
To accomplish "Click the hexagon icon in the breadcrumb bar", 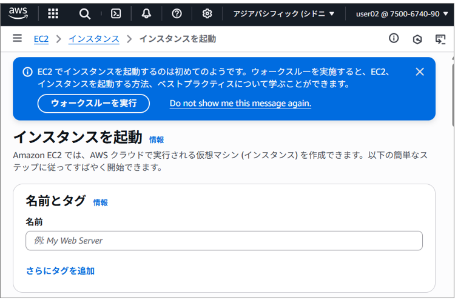I will tap(417, 39).
